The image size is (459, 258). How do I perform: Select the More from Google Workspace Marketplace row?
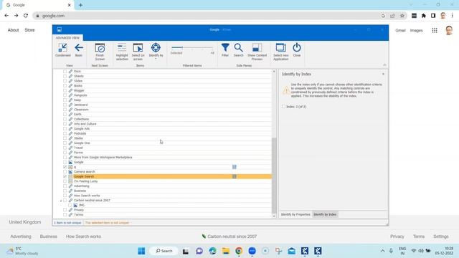coord(163,158)
